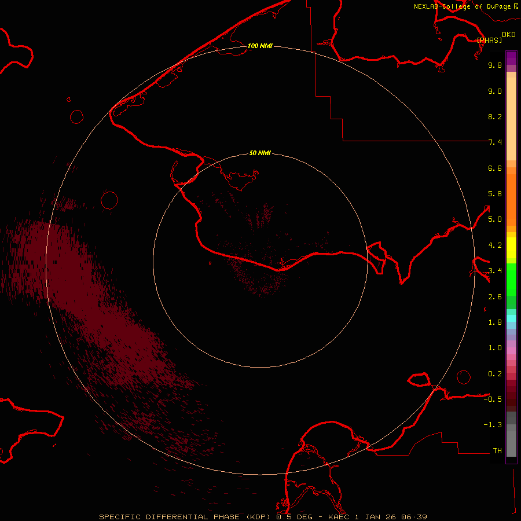The image size is (521, 521).
Task: Click the 2.6 scale value
Action: 495,297
